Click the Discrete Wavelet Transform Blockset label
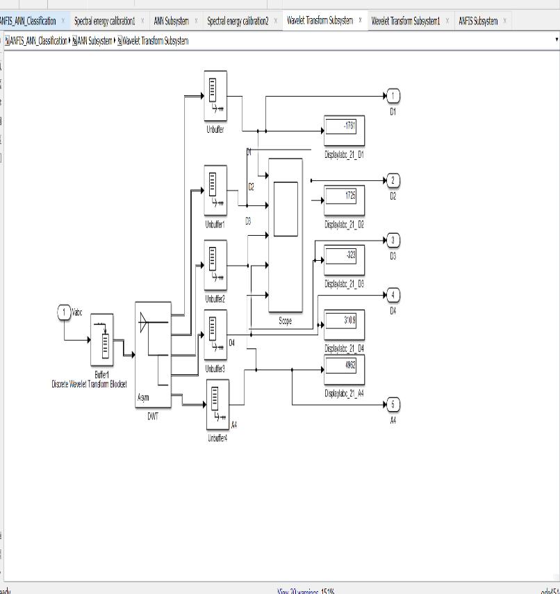560x594 pixels. click(90, 384)
